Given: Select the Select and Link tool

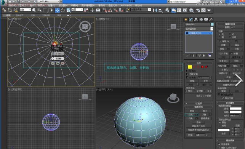Looking at the screenshot, I should tap(4, 10).
